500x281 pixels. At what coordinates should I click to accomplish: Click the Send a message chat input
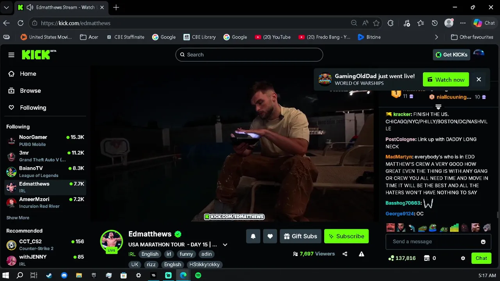click(x=434, y=242)
